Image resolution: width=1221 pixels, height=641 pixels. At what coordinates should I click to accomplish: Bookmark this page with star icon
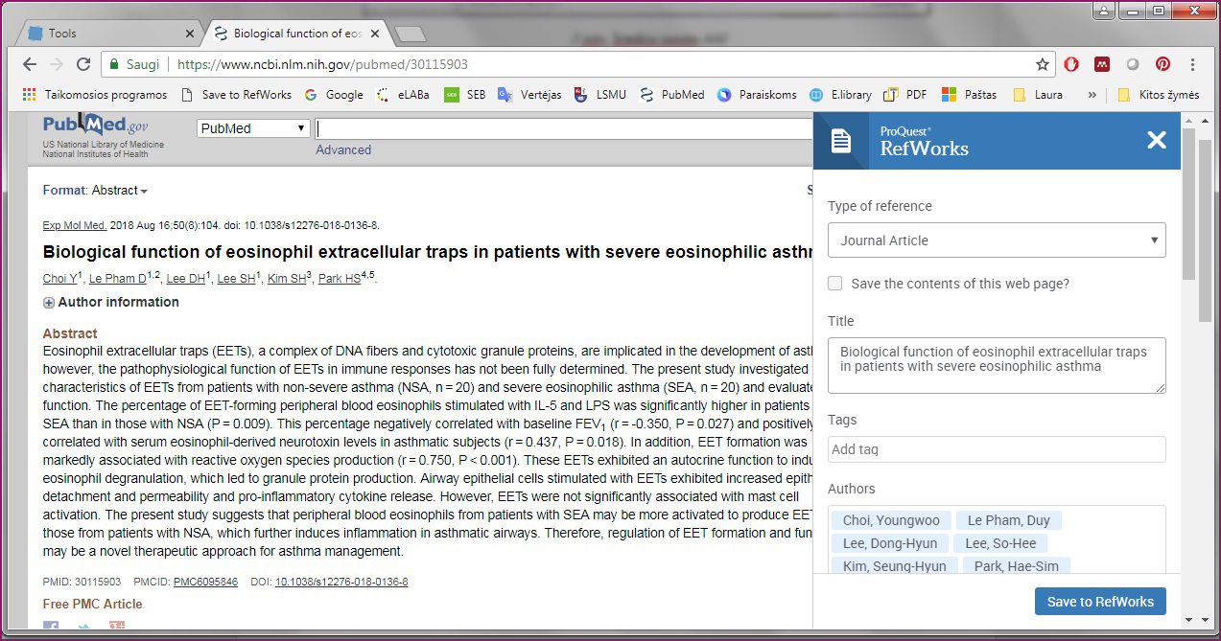click(1042, 64)
